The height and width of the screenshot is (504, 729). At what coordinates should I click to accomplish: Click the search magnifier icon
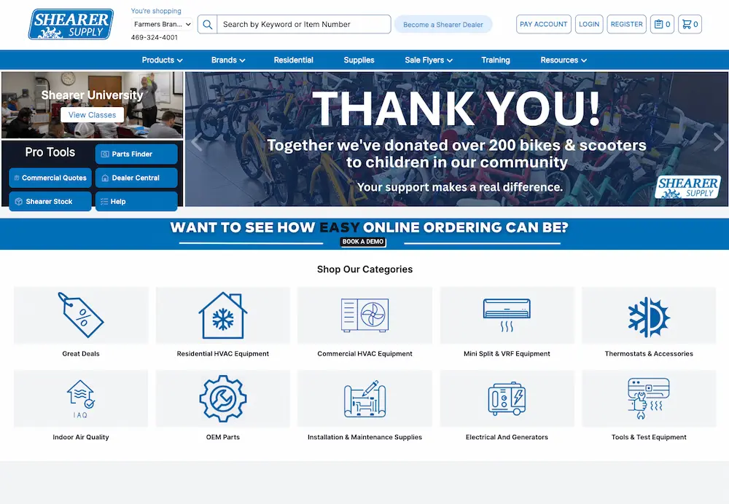pyautogui.click(x=208, y=25)
